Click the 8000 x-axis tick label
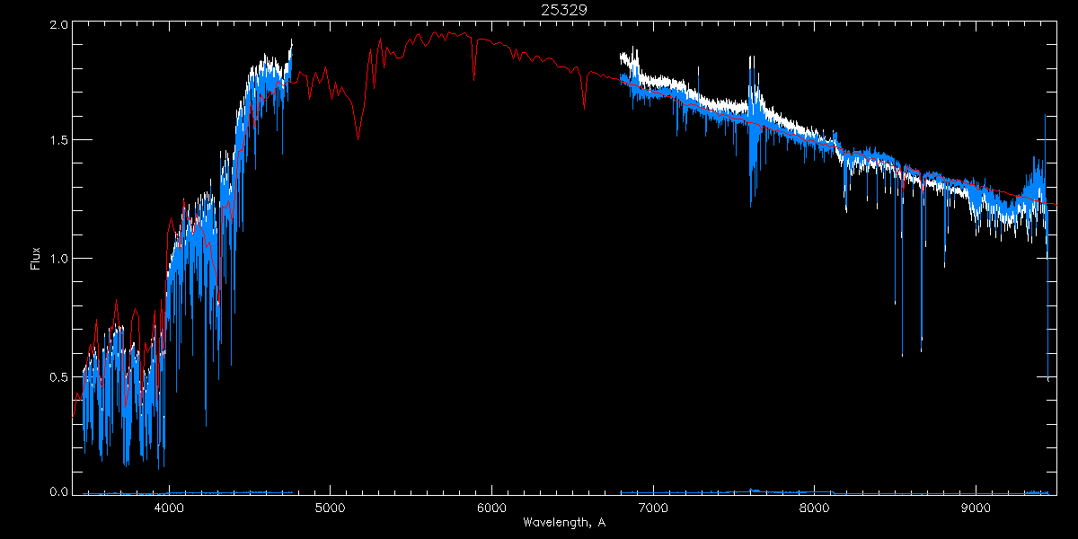This screenshot has height=539, width=1078. [x=815, y=507]
